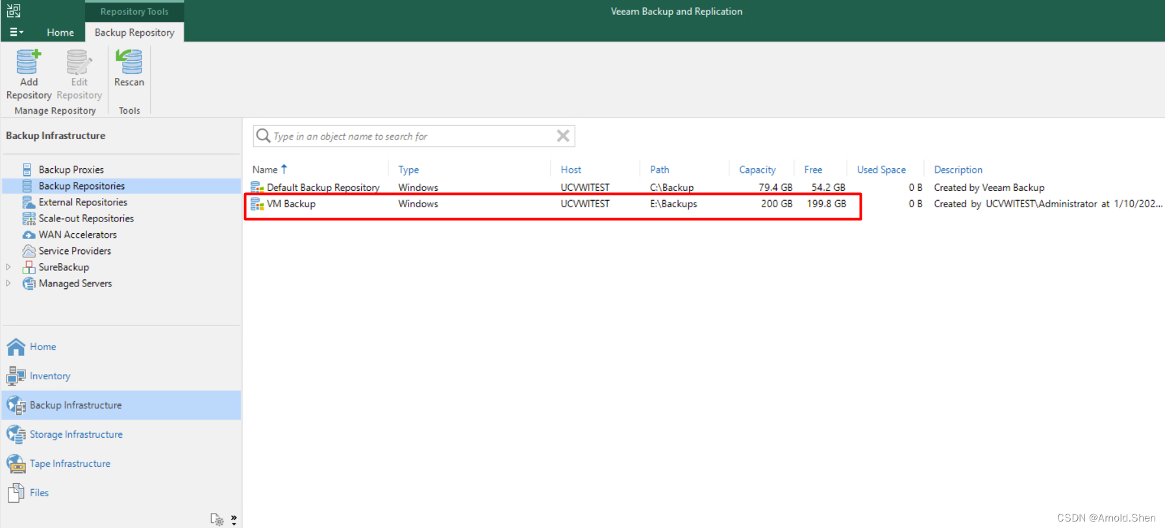Open Scale-out Repositories icon in tree

(x=29, y=218)
